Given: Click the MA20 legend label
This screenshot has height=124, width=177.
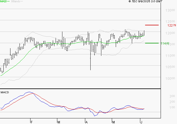Looking at the screenshot, I should pyautogui.click(x=3, y=1).
